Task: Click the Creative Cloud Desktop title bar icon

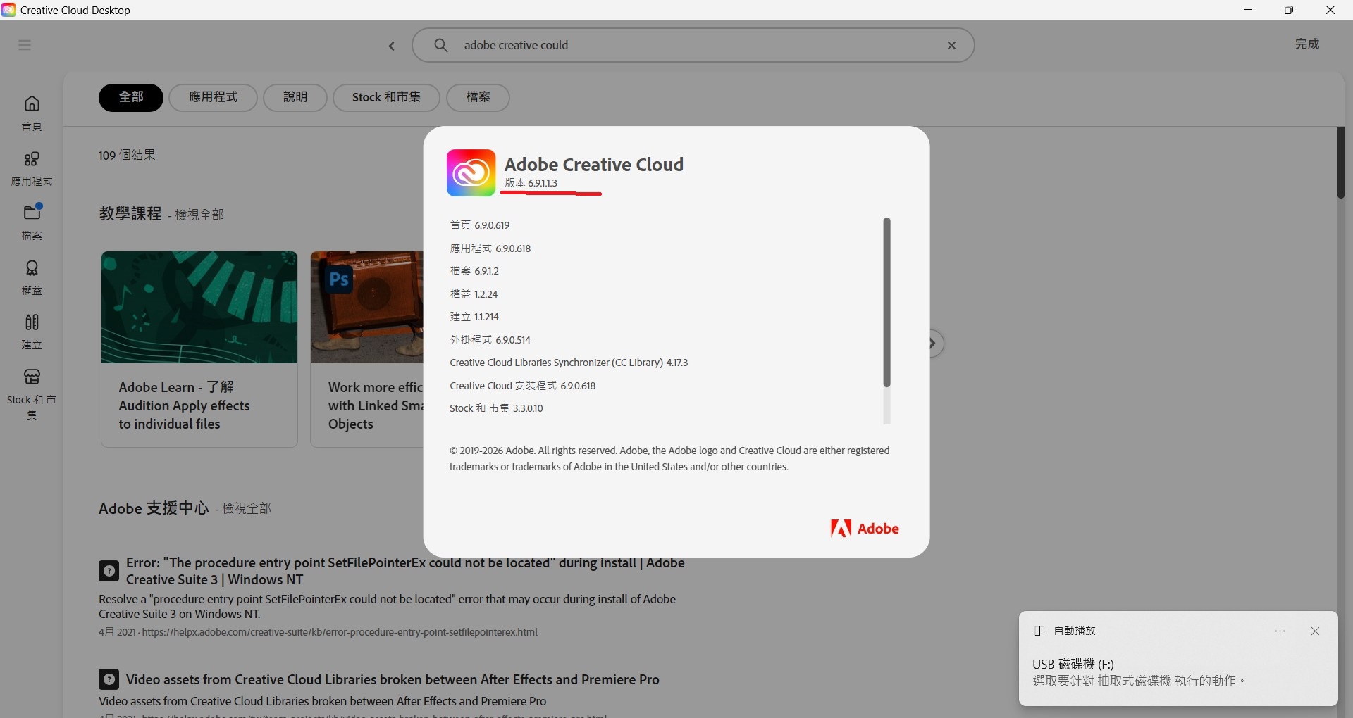Action: coord(8,10)
